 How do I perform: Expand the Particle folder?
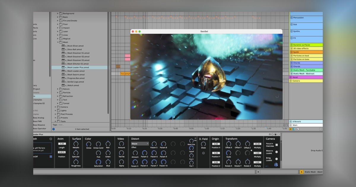(x=58, y=93)
